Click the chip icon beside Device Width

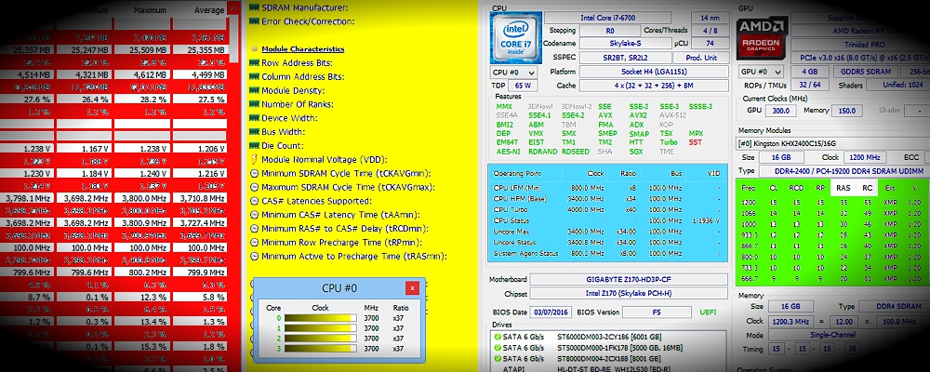[255, 117]
